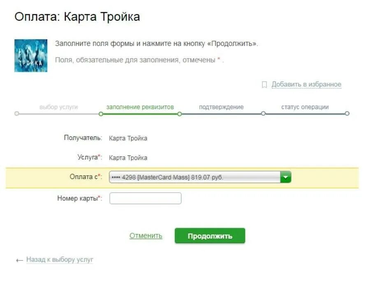This screenshot has height=290, width=373.
Task: Click the first grey progress marker
Action: pyautogui.click(x=16, y=114)
